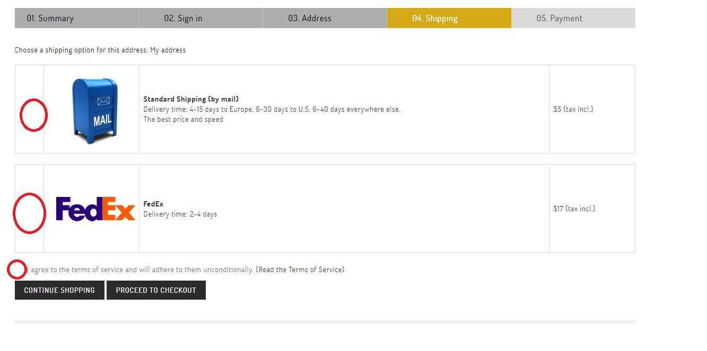The width and height of the screenshot is (707, 351).
Task: Click the 'Choose a shipping option' heading text
Action: tap(100, 50)
